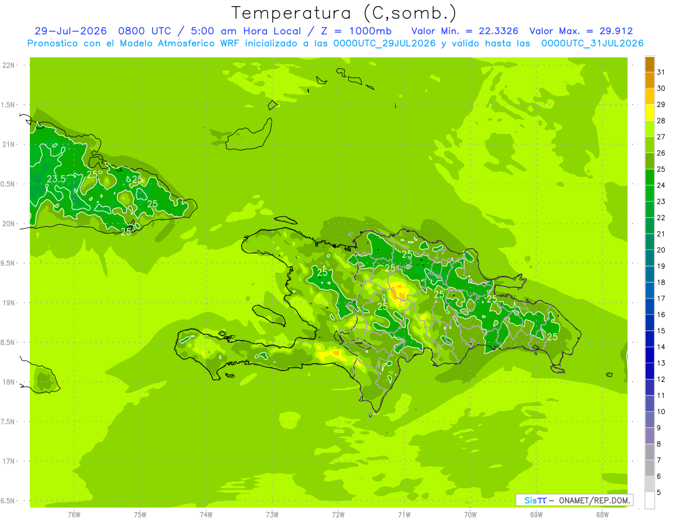Click the '72W' longitude axis label
Viewport: 676px width, 522px height.
point(338,514)
